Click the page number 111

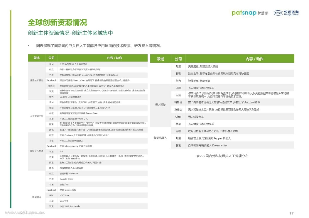pos(292,213)
